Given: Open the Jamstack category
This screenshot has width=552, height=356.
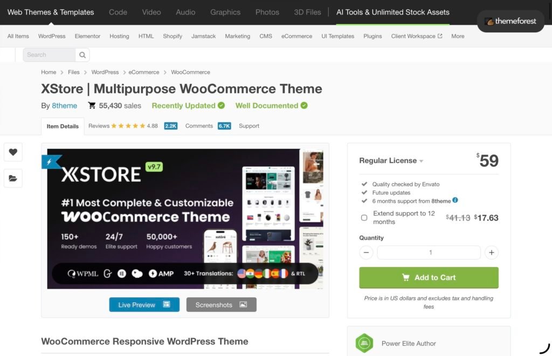Looking at the screenshot, I should pyautogui.click(x=203, y=36).
